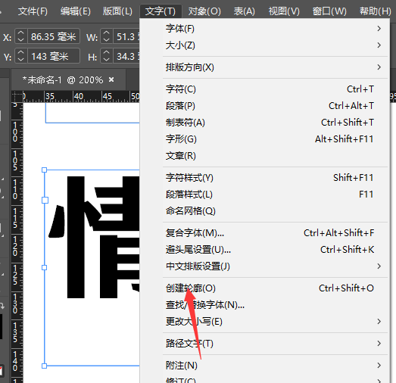Screen dimensions: 396x383
Task: Open the 对象(O) menu
Action: tap(204, 11)
